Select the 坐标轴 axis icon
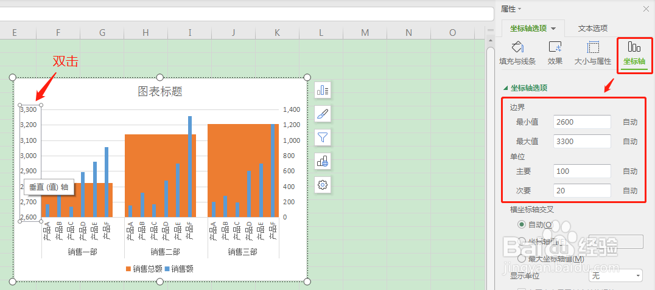 click(634, 47)
